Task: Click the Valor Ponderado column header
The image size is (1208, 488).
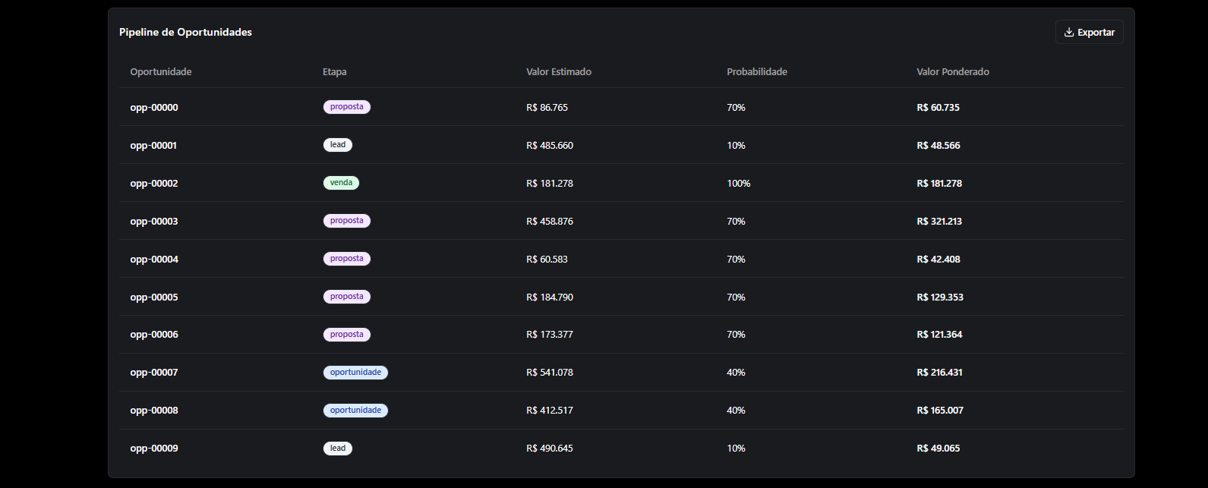Action: (952, 72)
